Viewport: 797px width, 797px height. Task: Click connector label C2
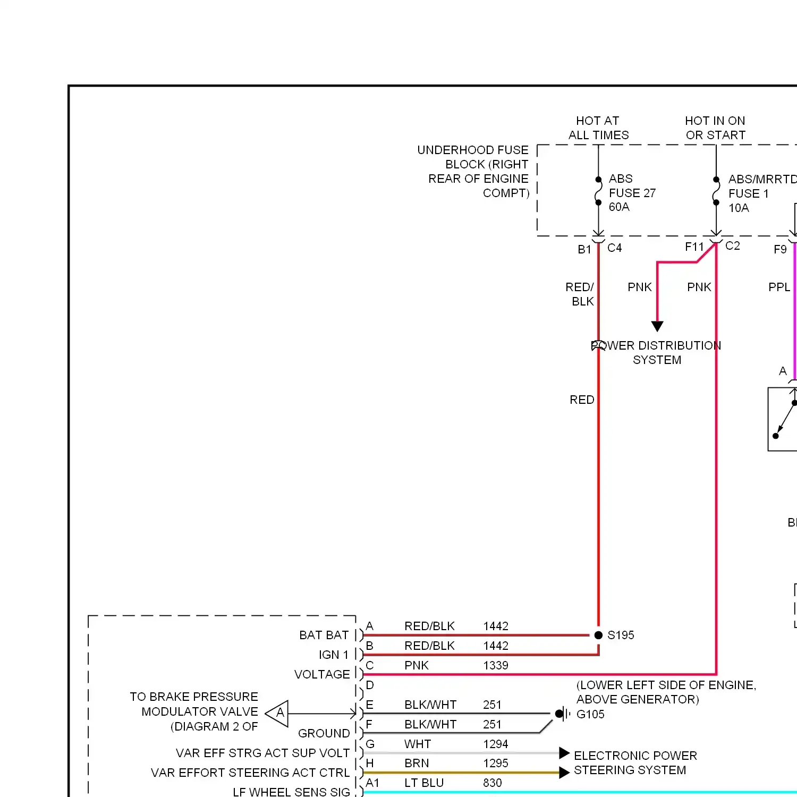[x=733, y=245]
